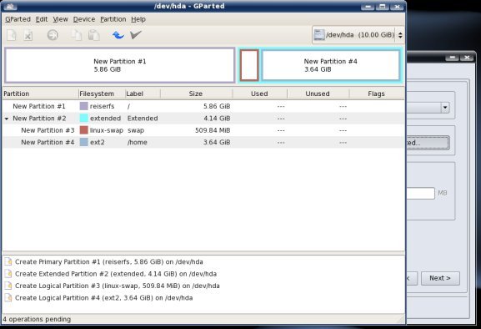The height and width of the screenshot is (329, 481).
Task: Click the Flags column header
Action: (377, 94)
